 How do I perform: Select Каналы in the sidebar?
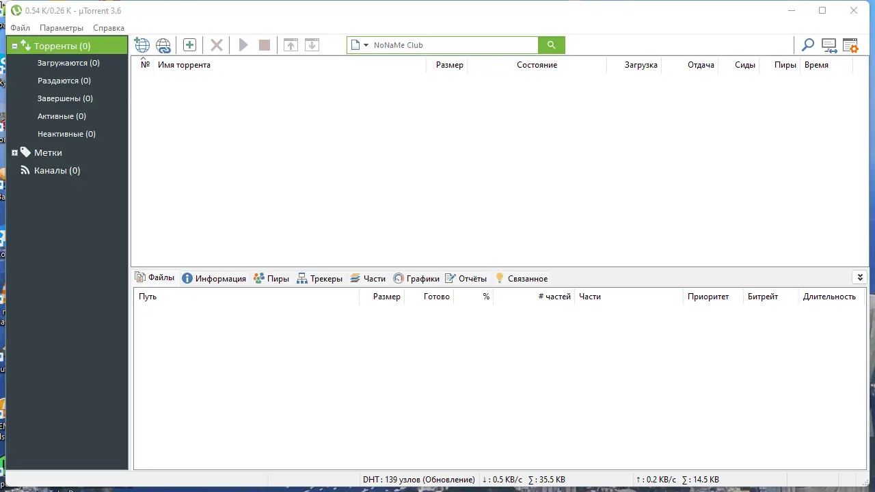(57, 170)
